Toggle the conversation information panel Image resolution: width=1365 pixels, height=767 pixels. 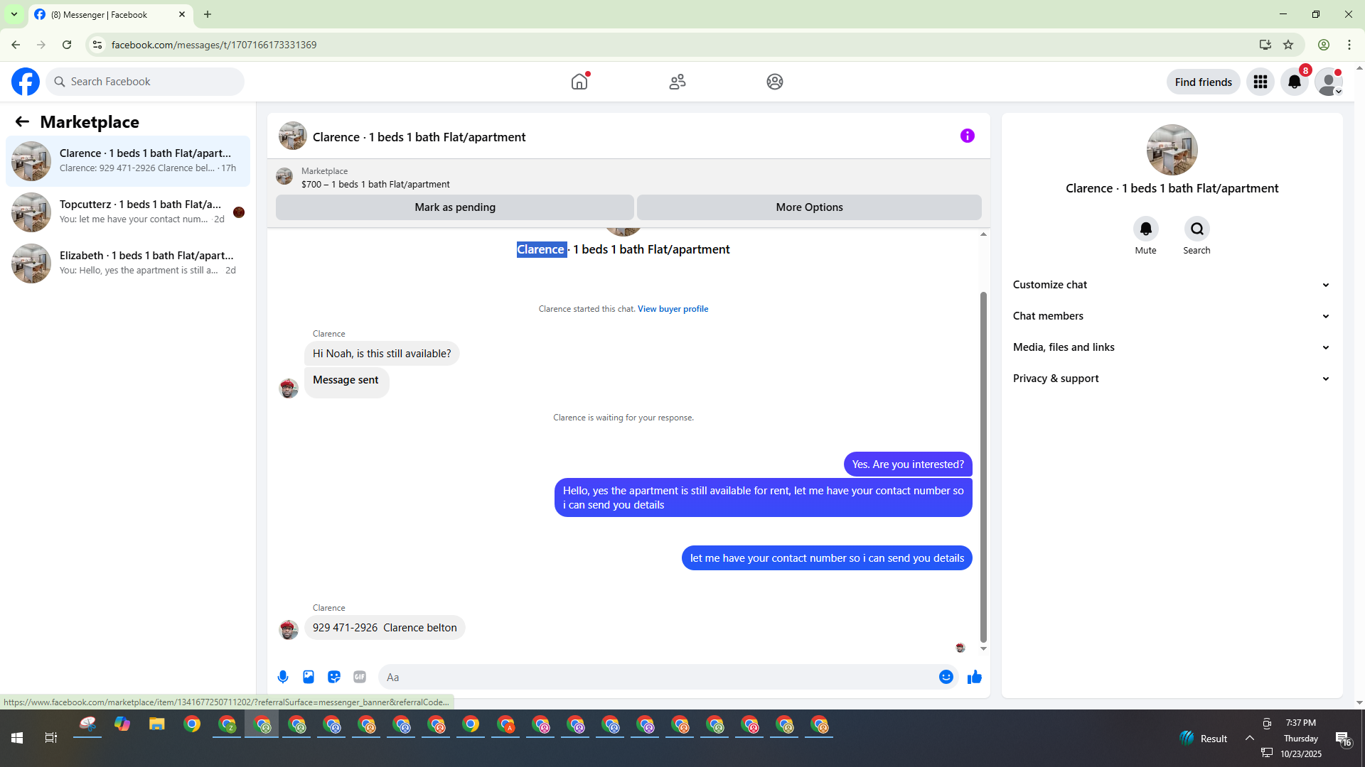[x=967, y=136]
